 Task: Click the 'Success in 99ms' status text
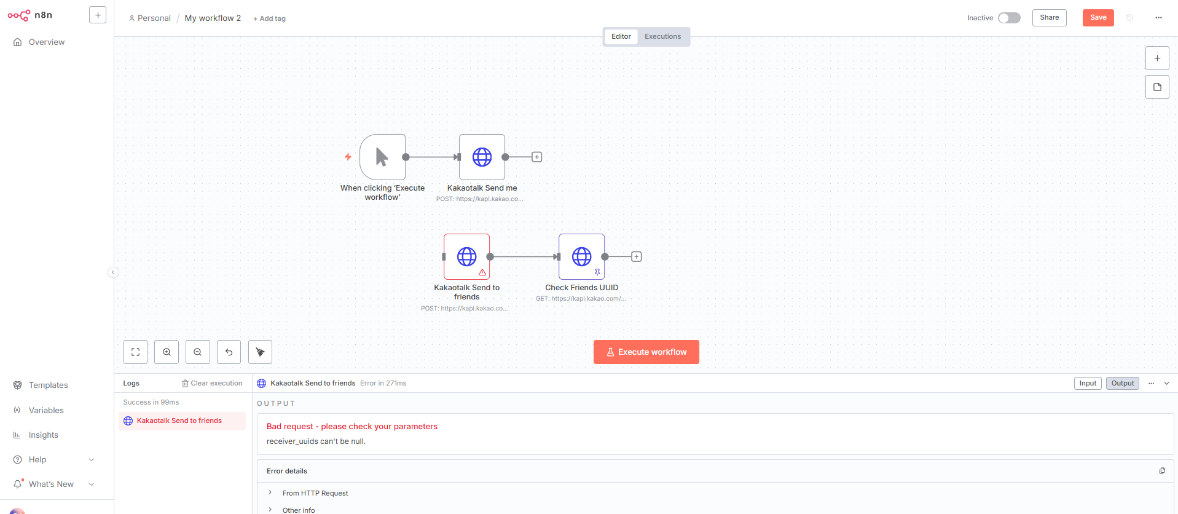tap(151, 402)
